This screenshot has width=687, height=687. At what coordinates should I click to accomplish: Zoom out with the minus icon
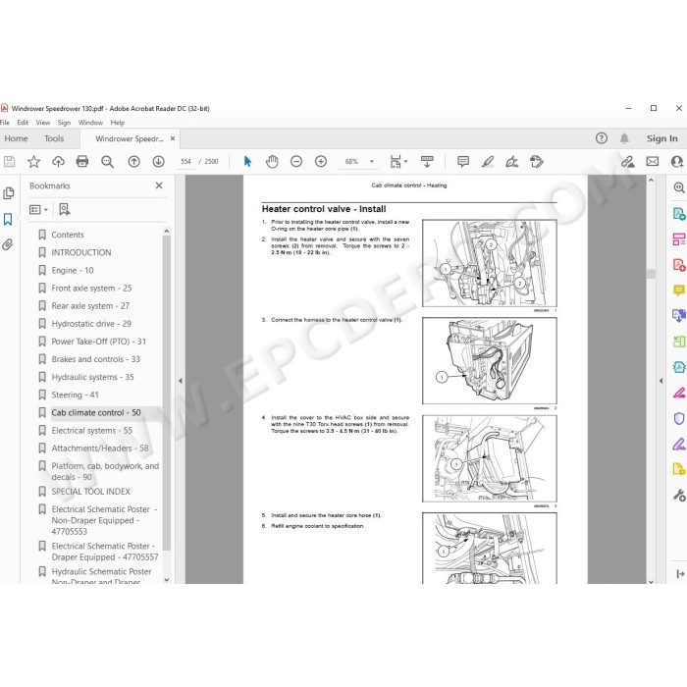pyautogui.click(x=296, y=162)
